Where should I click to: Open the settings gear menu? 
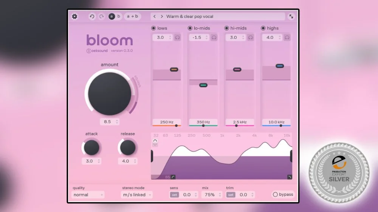75,16
